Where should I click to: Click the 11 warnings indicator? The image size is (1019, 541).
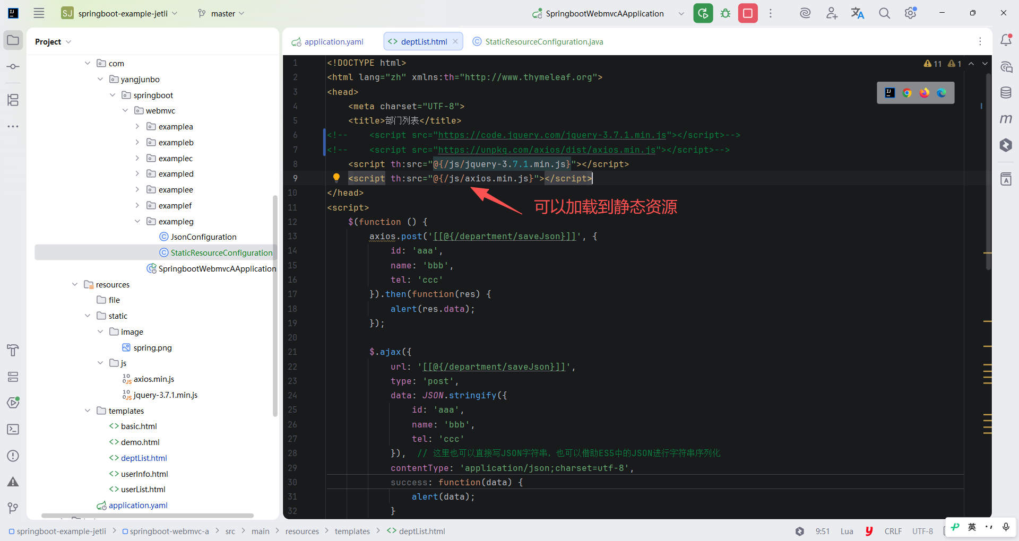click(x=932, y=64)
